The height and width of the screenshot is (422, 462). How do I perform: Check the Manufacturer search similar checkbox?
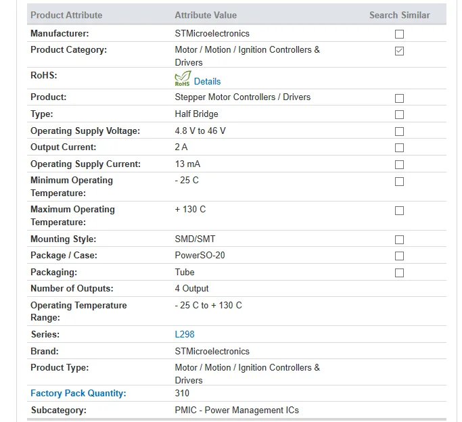(399, 34)
